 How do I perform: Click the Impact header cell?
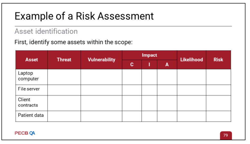(149, 55)
